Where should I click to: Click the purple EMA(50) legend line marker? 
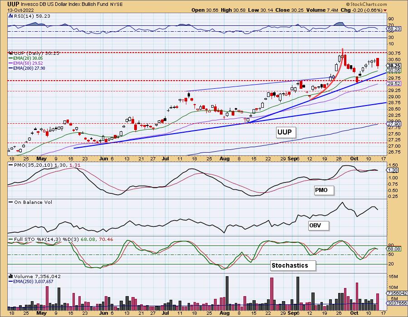click(x=11, y=63)
